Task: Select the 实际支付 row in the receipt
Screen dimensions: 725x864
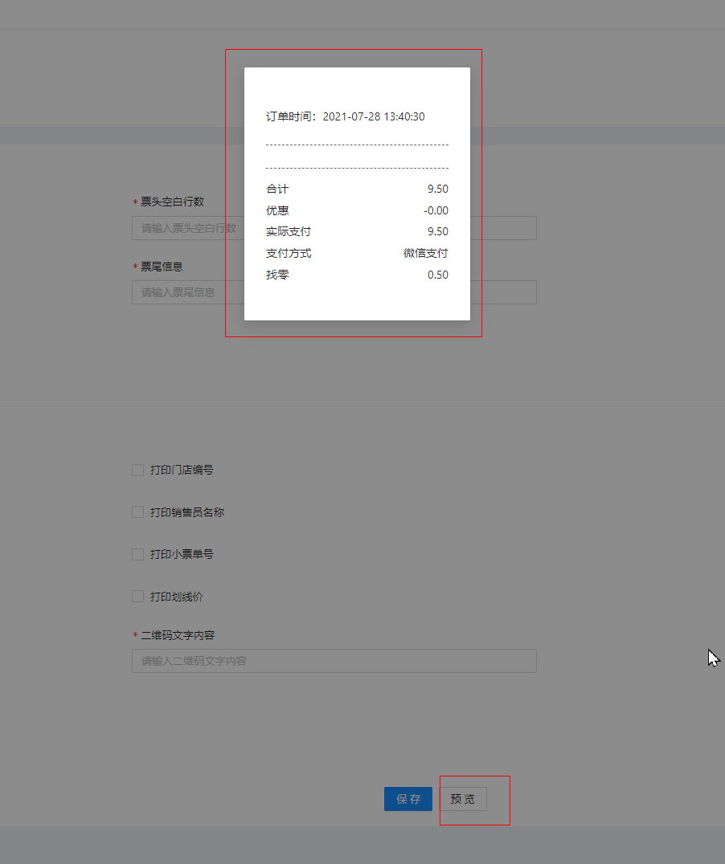Action: pyautogui.click(x=357, y=231)
